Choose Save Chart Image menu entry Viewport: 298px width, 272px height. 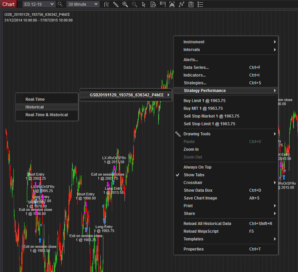click(x=200, y=198)
